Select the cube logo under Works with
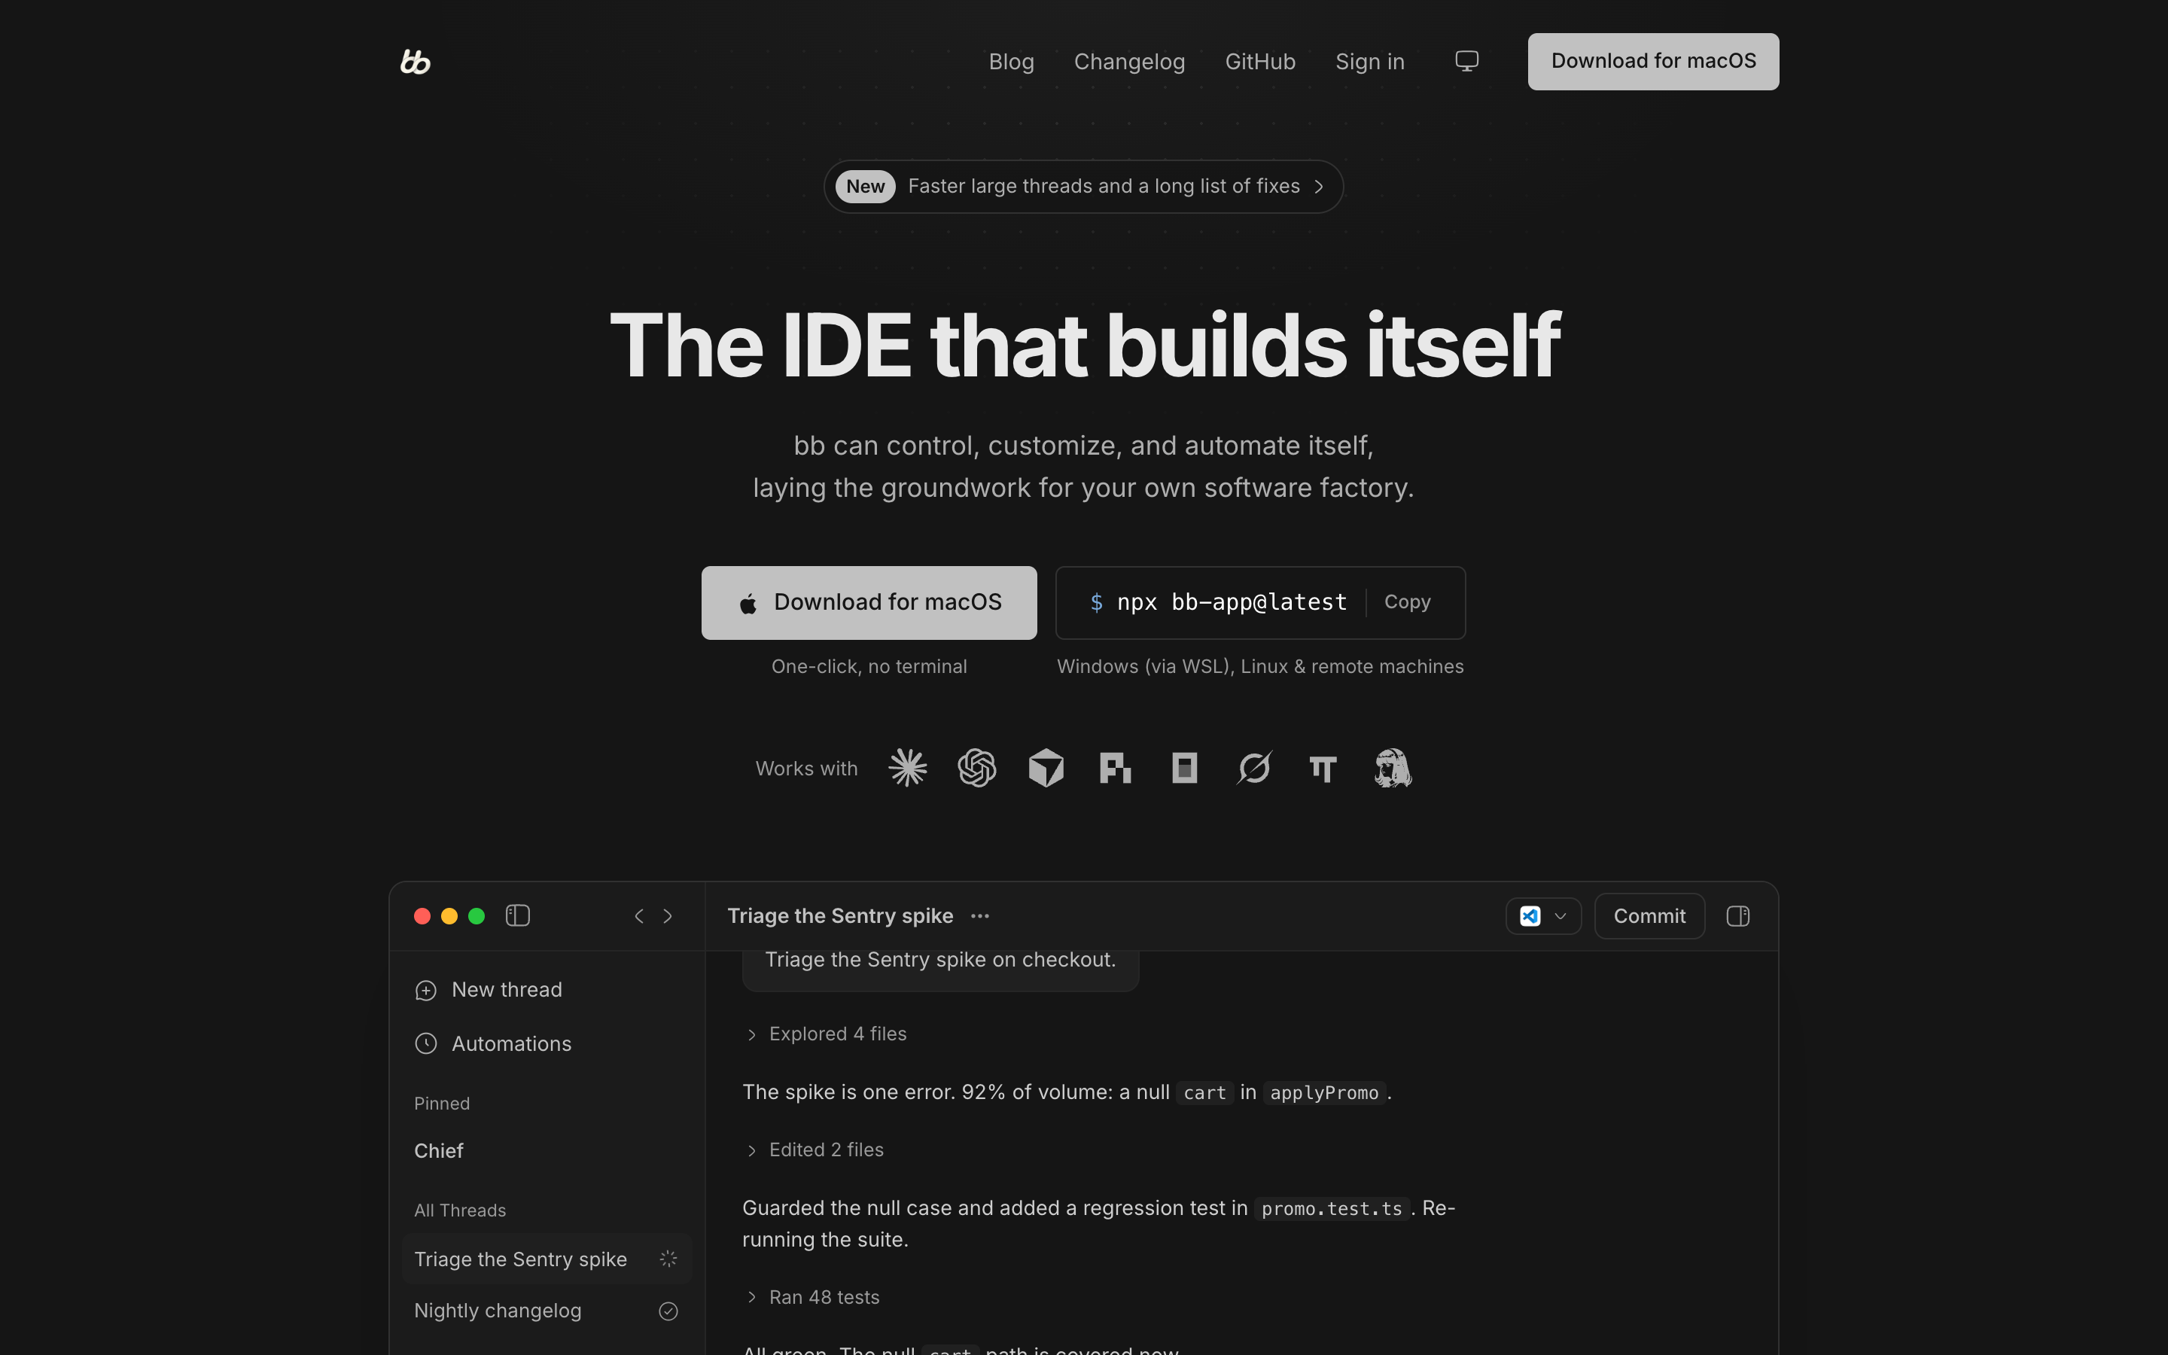Screen dimensions: 2168x1355 1046,768
